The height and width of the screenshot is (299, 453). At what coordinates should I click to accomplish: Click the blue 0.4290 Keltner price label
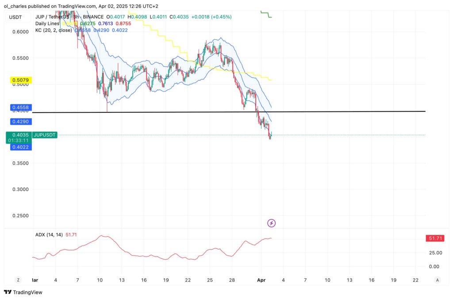[20, 122]
